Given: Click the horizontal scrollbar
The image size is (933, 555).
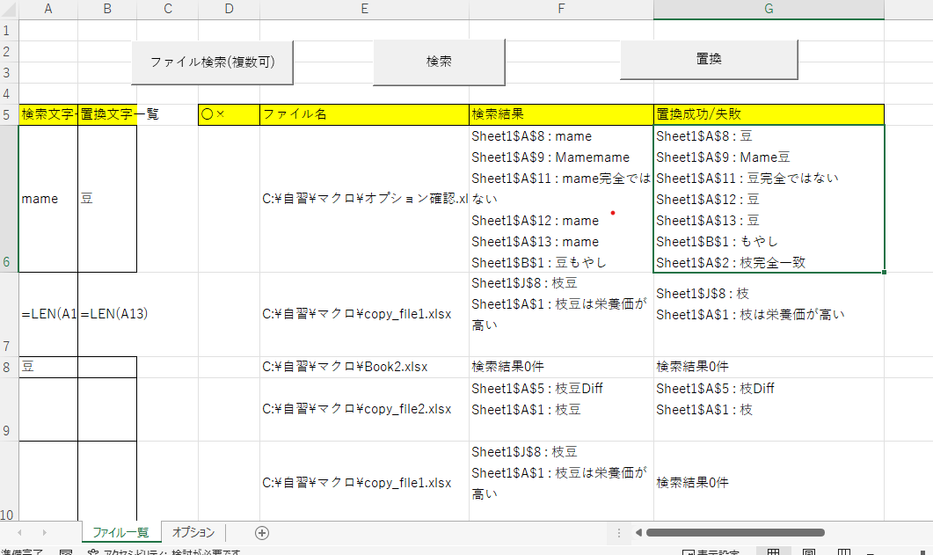Looking at the screenshot, I should (x=737, y=531).
